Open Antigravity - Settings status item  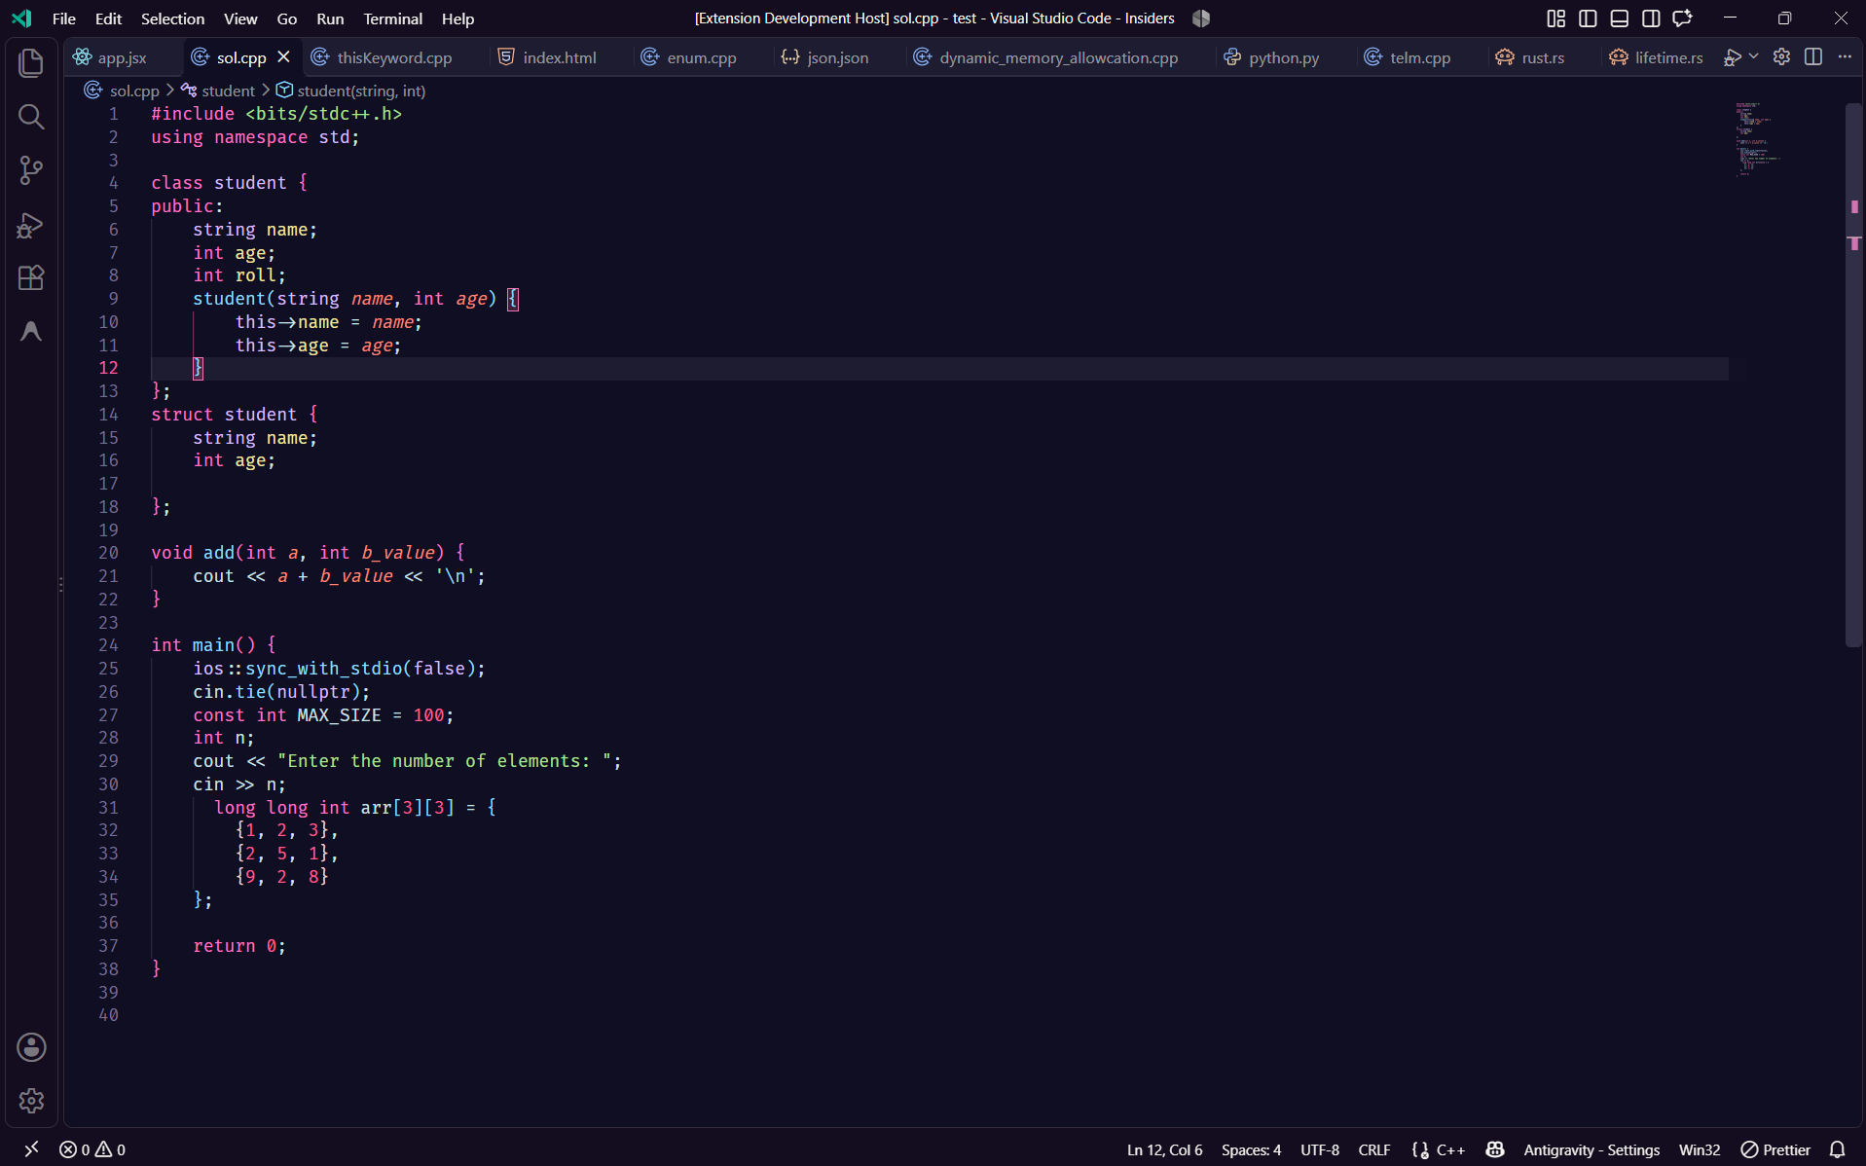pos(1592,1149)
